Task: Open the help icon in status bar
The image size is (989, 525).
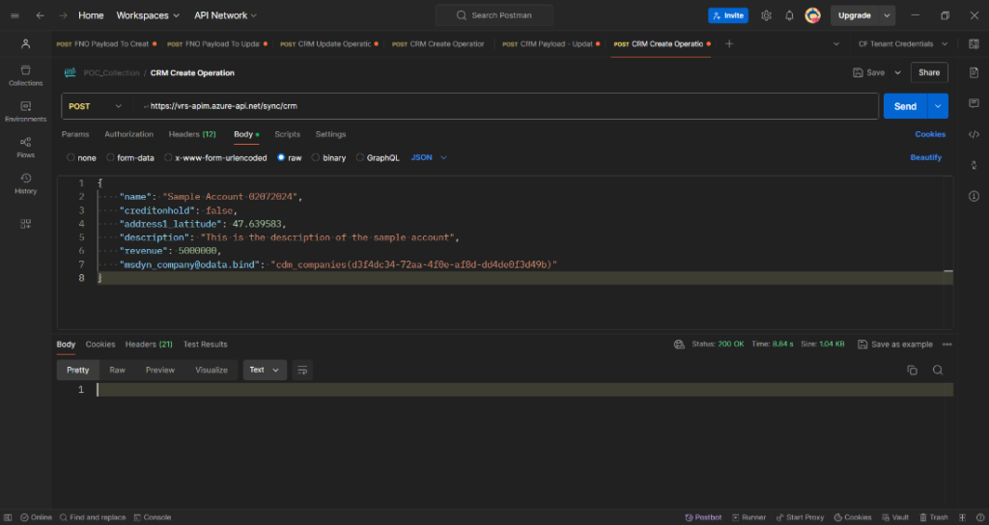Action: [x=979, y=517]
